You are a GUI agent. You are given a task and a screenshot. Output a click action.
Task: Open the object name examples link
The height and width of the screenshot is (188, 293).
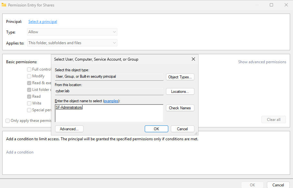click(111, 101)
